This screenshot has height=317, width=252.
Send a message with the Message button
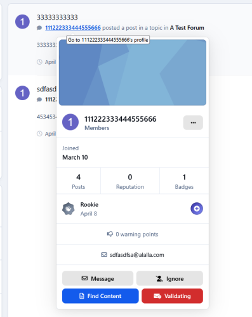(98, 278)
